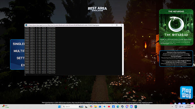This screenshot has width=195, height=109.
Task: Click the Welcome to Rest Area Simulator panel
Action: pos(176,58)
